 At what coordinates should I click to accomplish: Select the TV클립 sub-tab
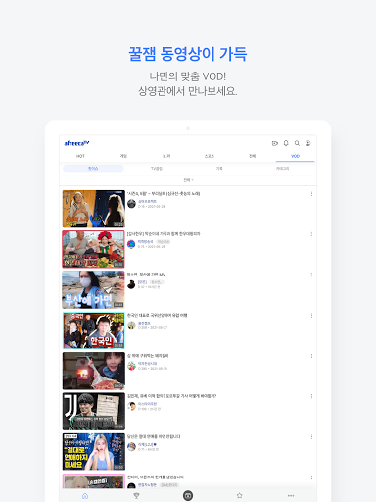[157, 169]
